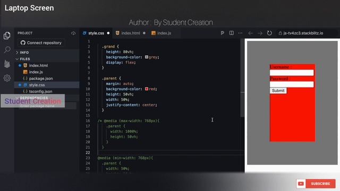Click the cloud upload icon beside PROJECT

click(x=73, y=33)
